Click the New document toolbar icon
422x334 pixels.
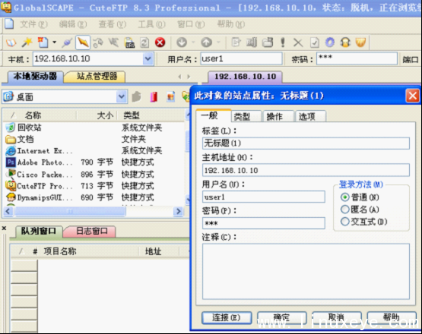[x=43, y=43]
